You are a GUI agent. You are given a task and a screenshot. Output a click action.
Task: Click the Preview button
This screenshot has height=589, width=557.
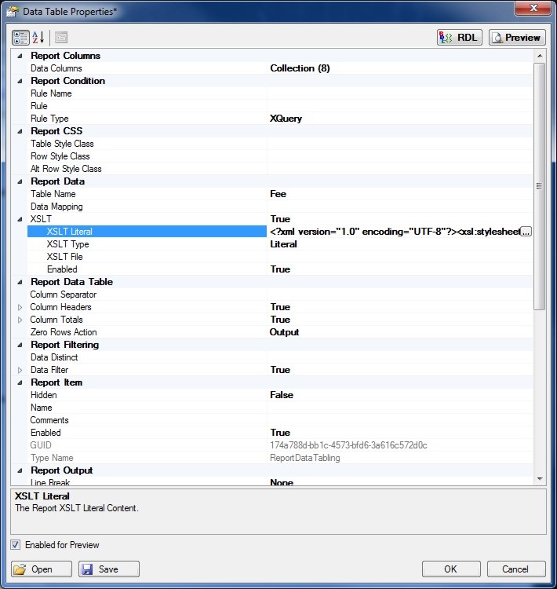[x=516, y=38]
